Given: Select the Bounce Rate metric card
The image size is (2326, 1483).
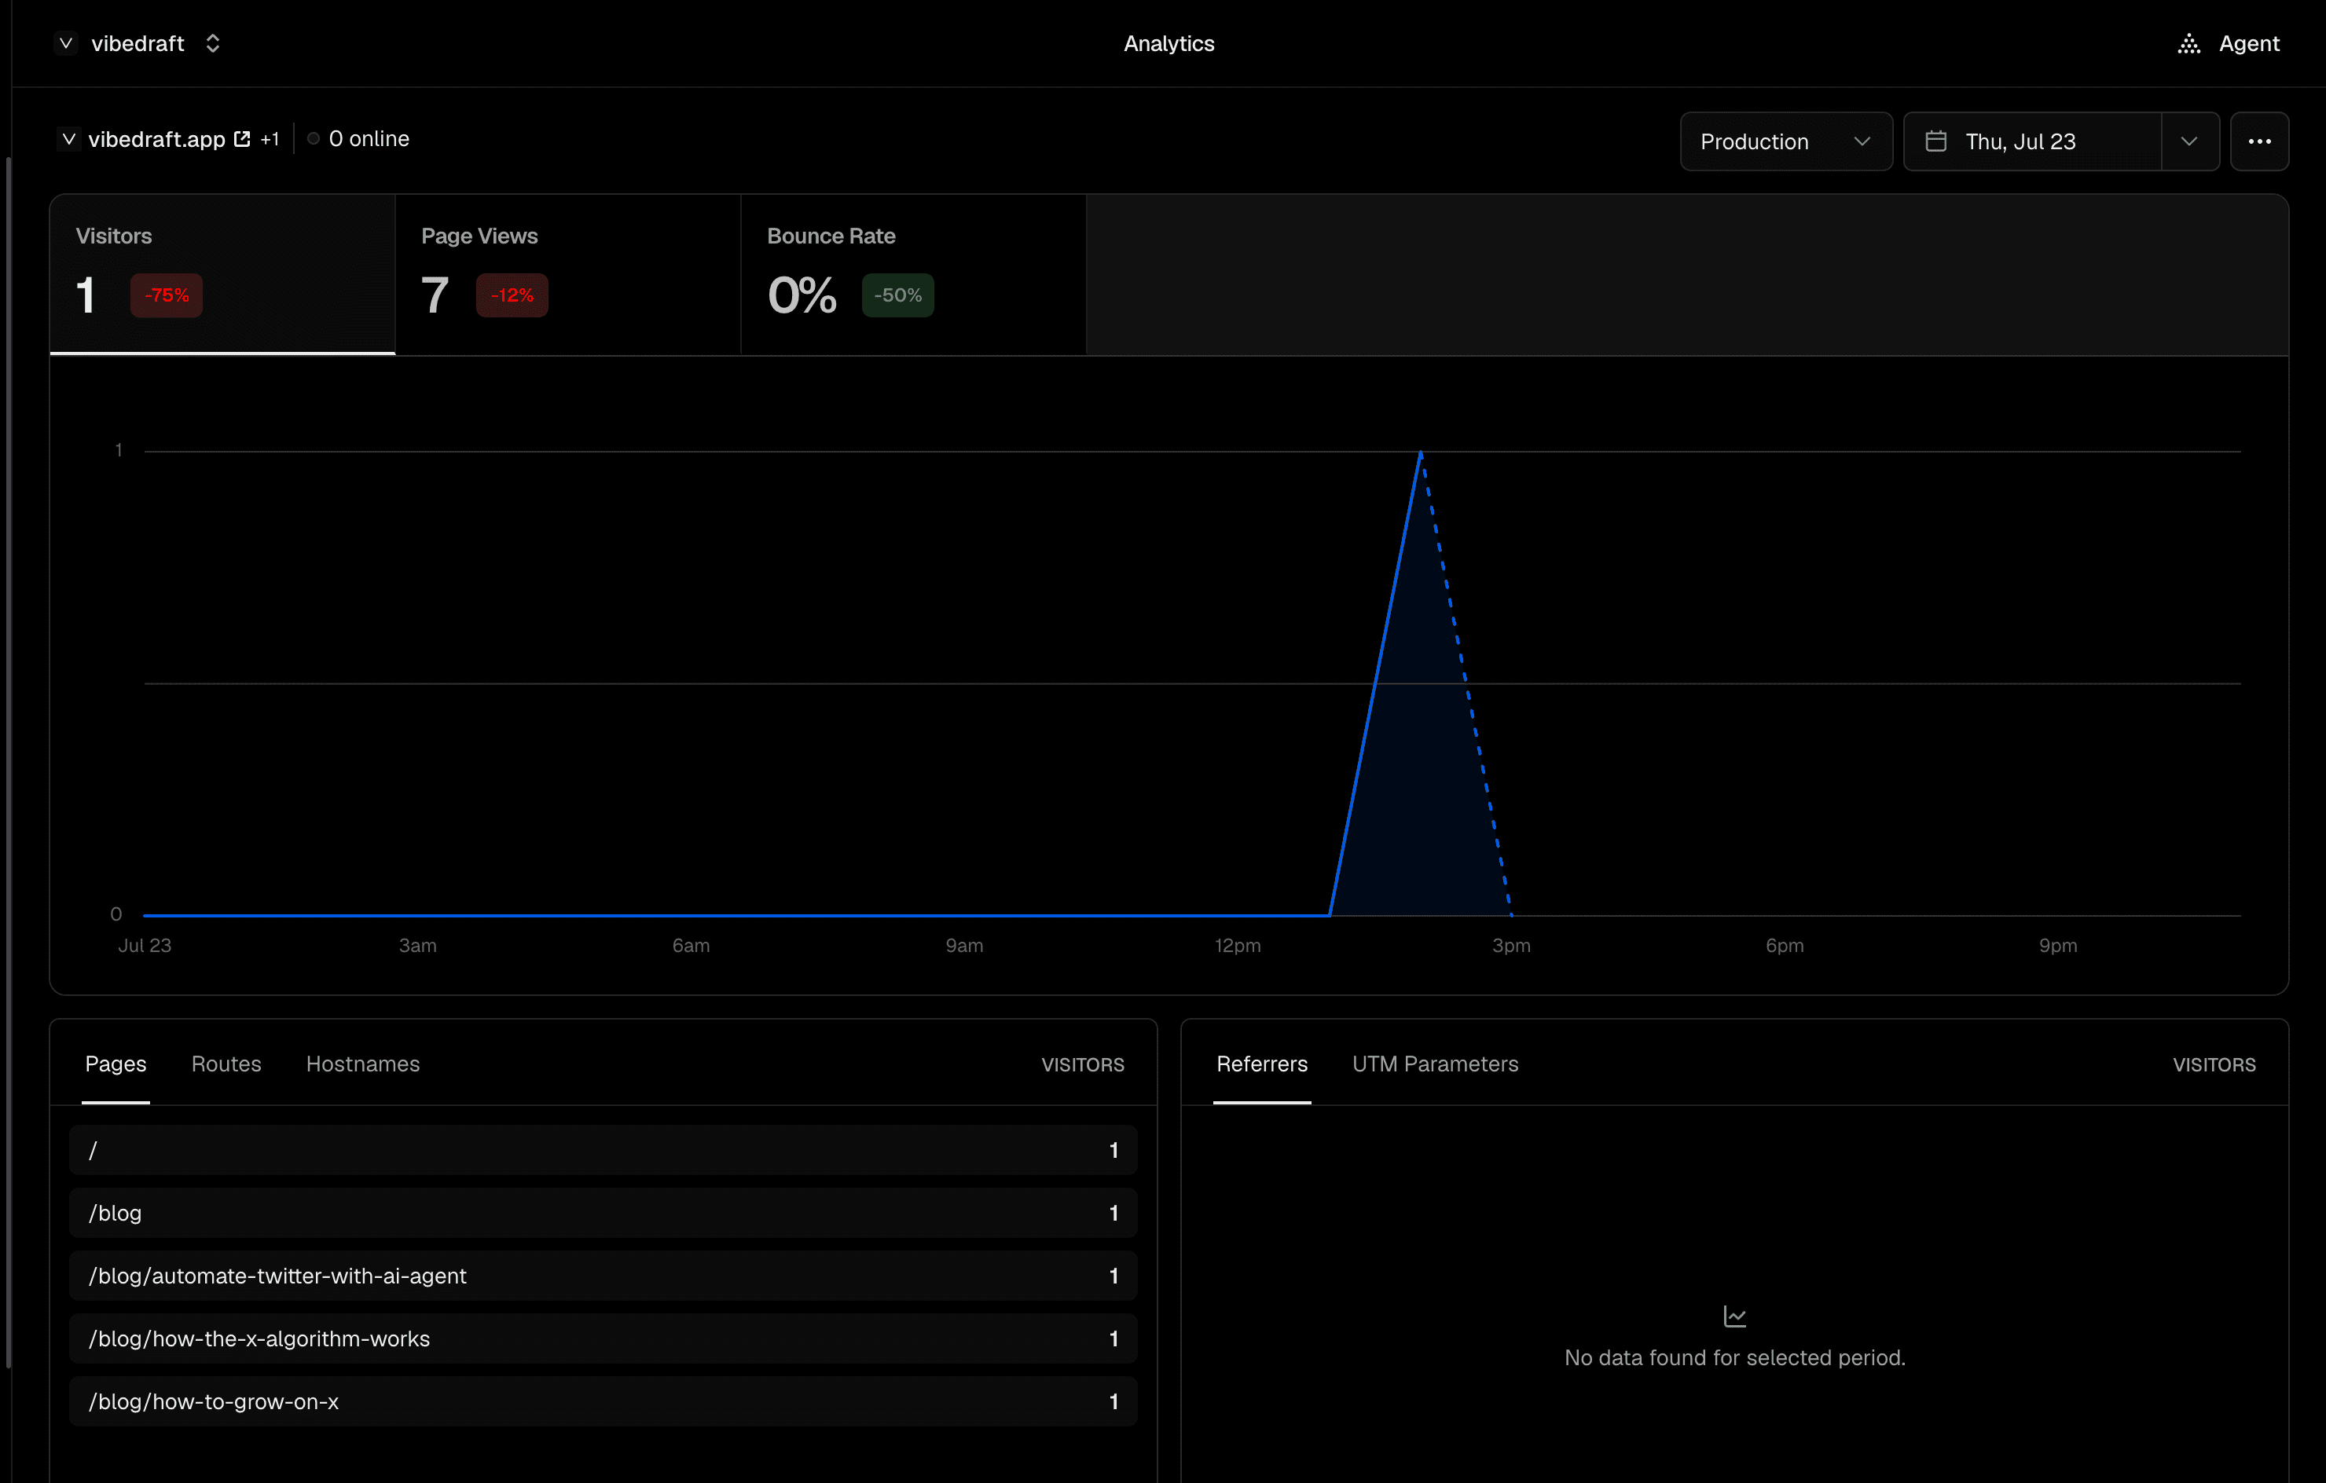Looking at the screenshot, I should click(x=914, y=275).
